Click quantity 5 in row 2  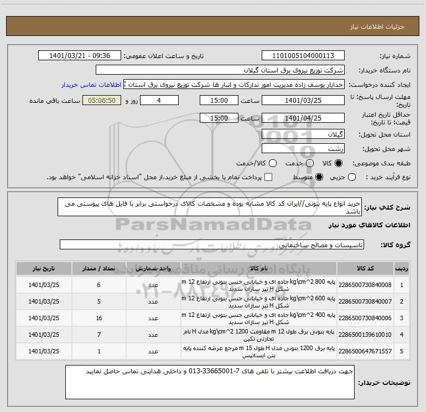pyautogui.click(x=99, y=301)
